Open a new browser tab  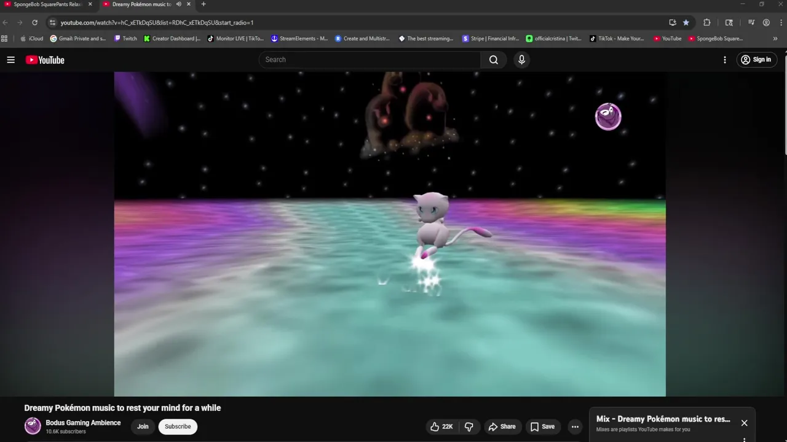(x=204, y=4)
